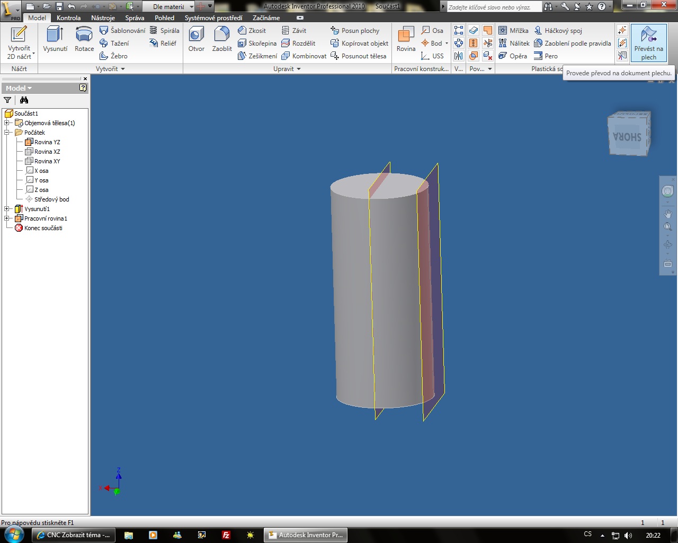Select the Vysunutí extrude tool
Image resolution: width=678 pixels, height=543 pixels.
pos(55,40)
